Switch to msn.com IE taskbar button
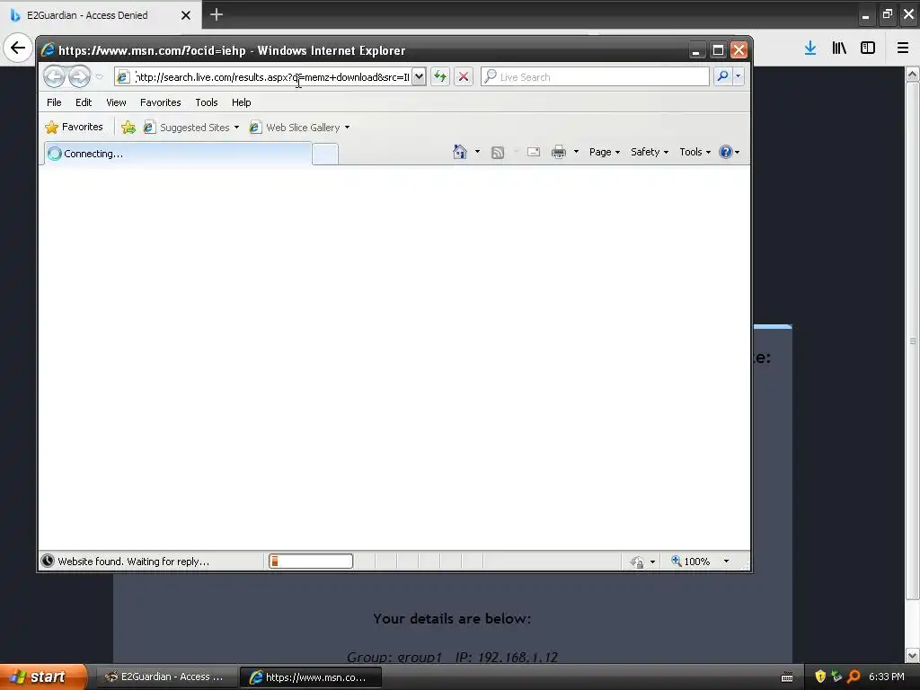The width and height of the screenshot is (920, 690). pos(311,677)
